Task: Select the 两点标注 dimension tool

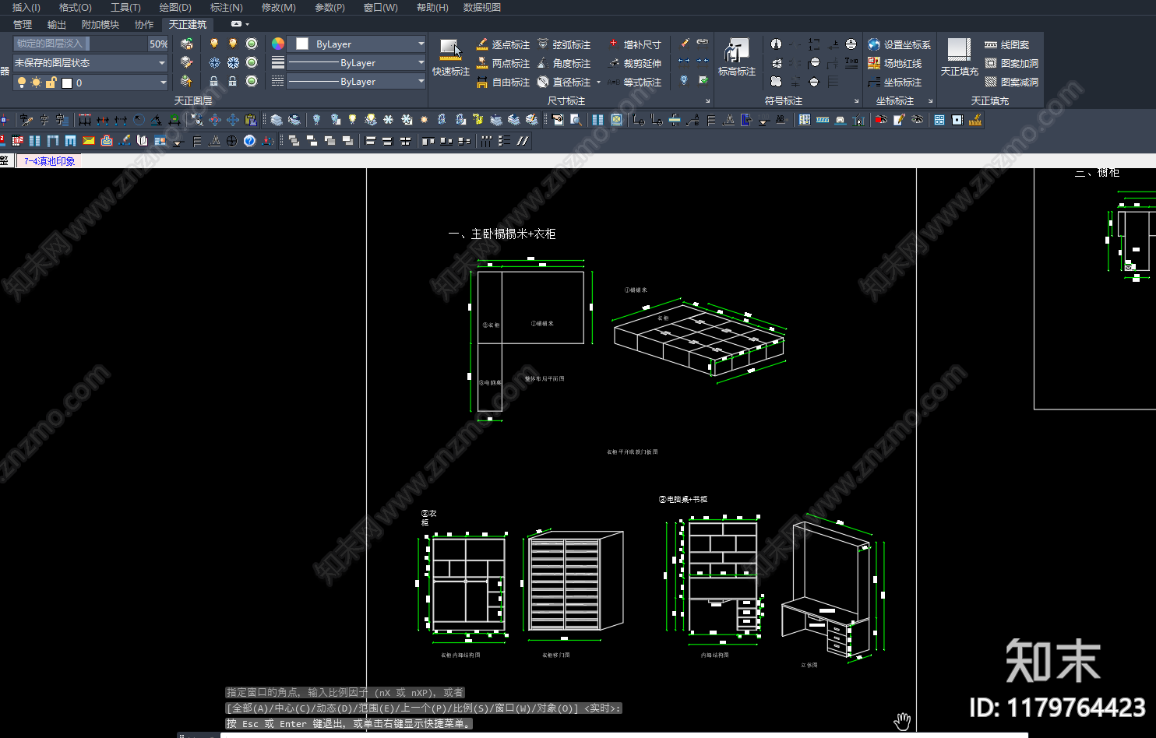Action: pyautogui.click(x=503, y=63)
